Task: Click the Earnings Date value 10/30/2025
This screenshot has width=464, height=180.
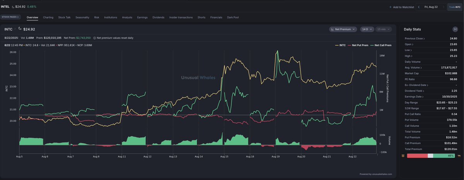Action: tap(450, 97)
